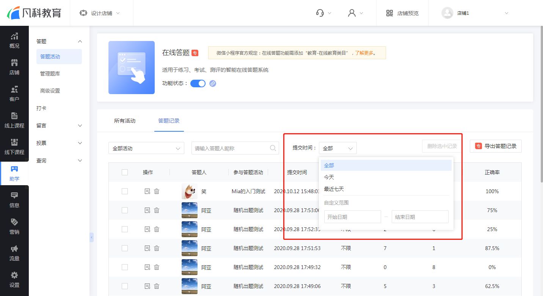Click 删除选中记录 button

[x=442, y=146]
